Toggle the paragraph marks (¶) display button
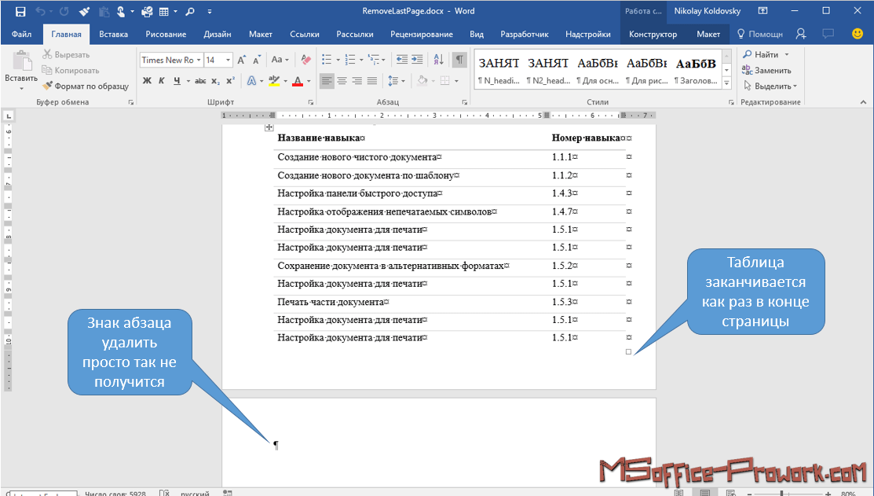The height and width of the screenshot is (496, 874). [x=459, y=60]
